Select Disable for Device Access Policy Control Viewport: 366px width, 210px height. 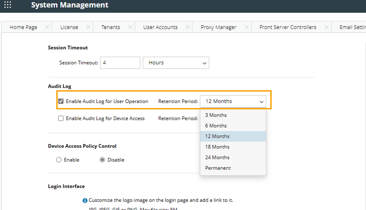click(102, 160)
